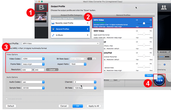Toggle CBR bit rate mode

(94, 59)
